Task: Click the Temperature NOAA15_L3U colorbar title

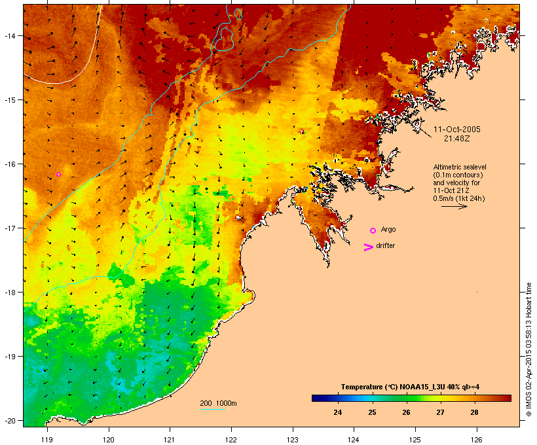Action: [x=410, y=387]
